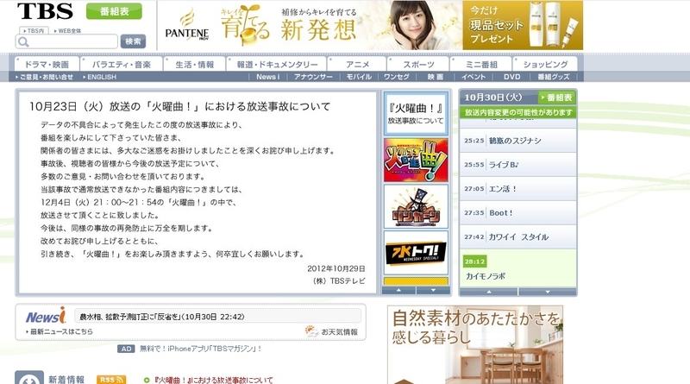Select the 水トク! program thumbnail
Viewport: 690px width, 384px height.
point(416,253)
